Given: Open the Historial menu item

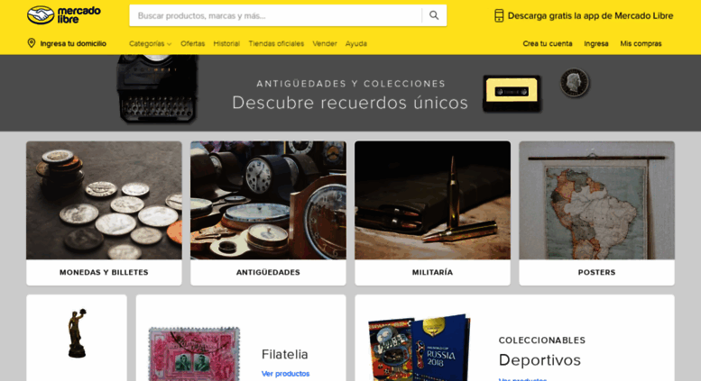Looking at the screenshot, I should pyautogui.click(x=226, y=44).
